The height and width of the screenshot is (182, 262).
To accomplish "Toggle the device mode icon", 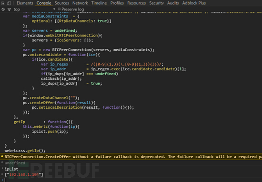I will point(9,3).
